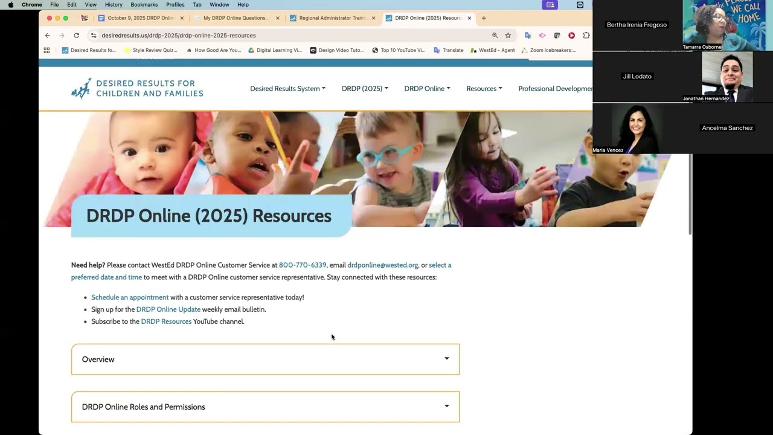Click the phone number 800-770-6339 link
This screenshot has height=435, width=773.
pos(303,265)
